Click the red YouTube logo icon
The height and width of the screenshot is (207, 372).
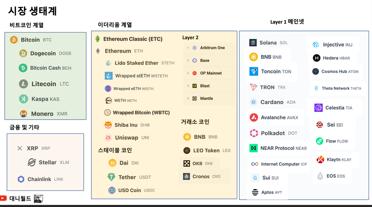[x=3, y=198]
